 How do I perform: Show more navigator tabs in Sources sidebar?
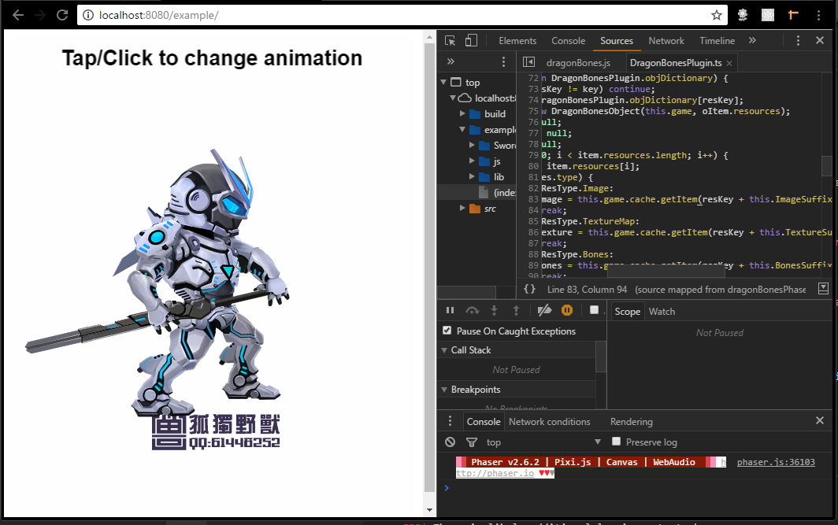pyautogui.click(x=451, y=62)
